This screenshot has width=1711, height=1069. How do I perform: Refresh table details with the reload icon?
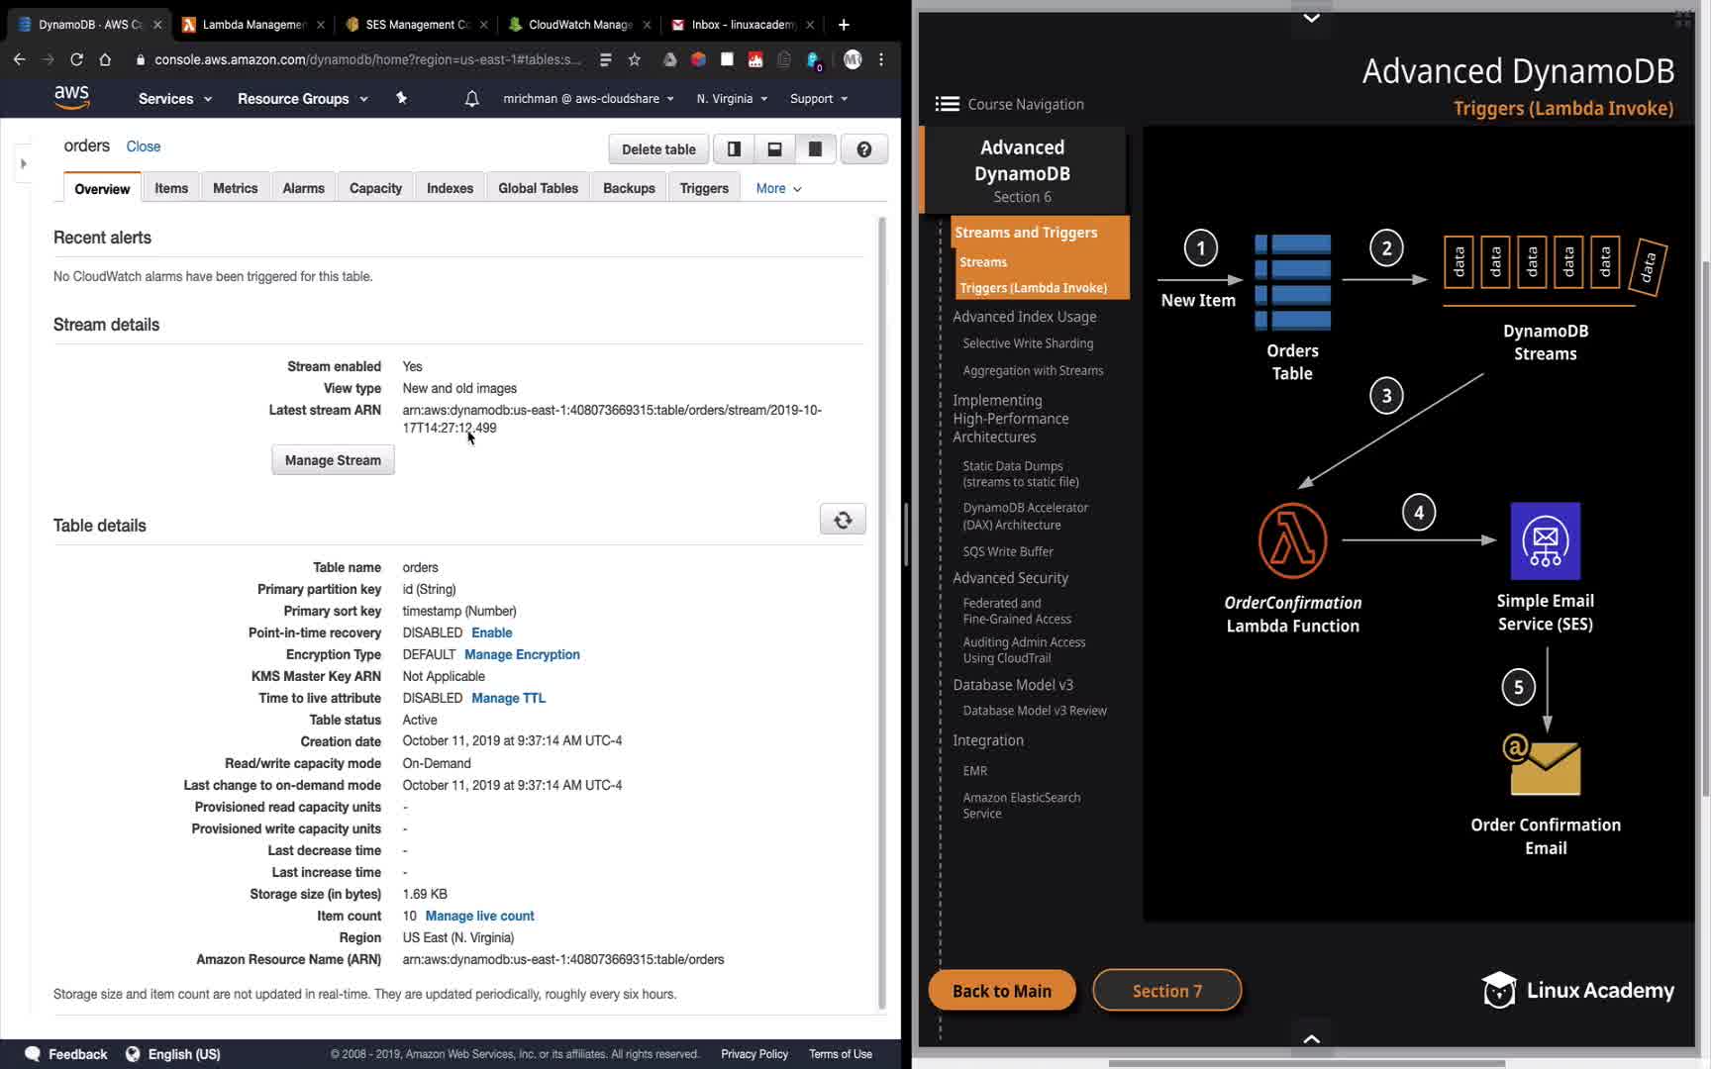coord(843,520)
